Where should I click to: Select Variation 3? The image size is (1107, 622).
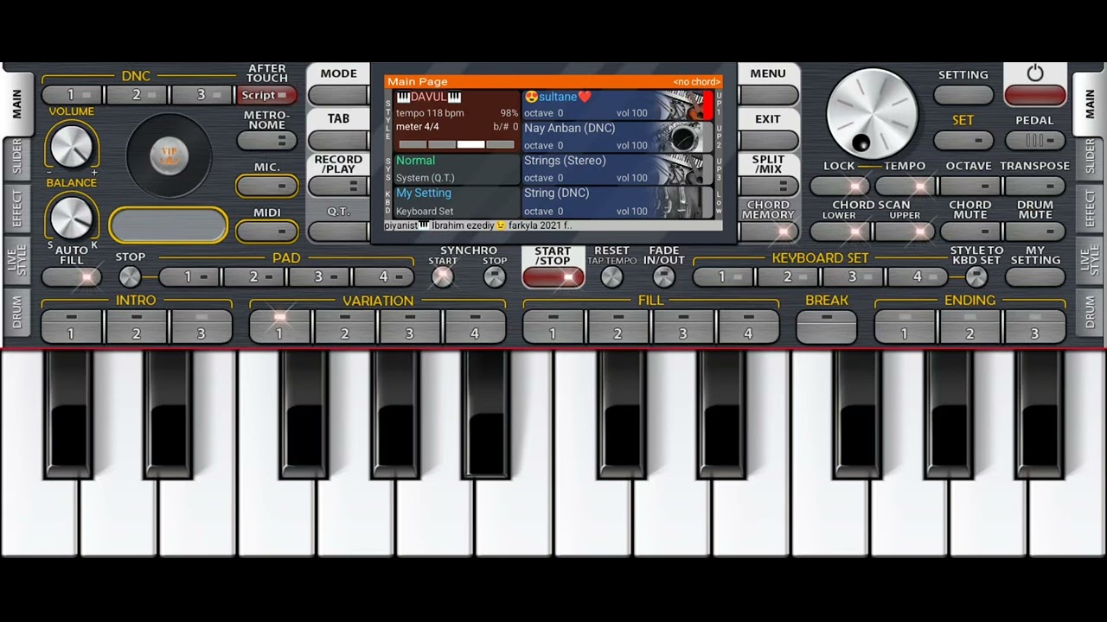point(410,327)
